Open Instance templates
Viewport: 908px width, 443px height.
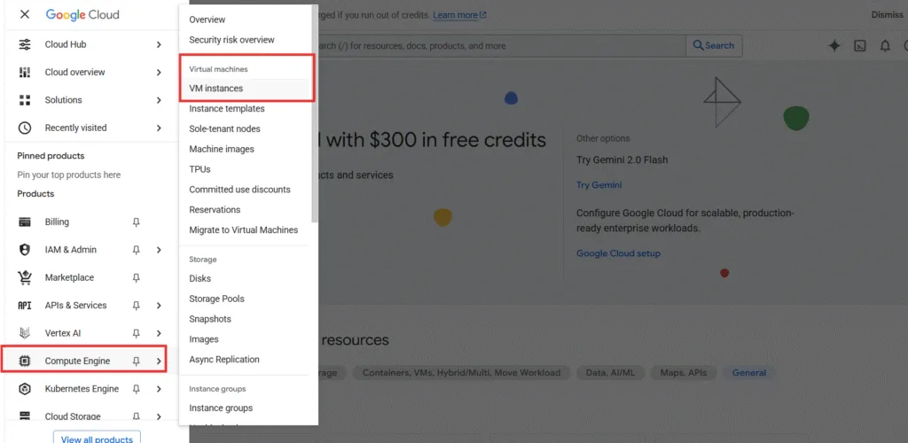pyautogui.click(x=227, y=109)
